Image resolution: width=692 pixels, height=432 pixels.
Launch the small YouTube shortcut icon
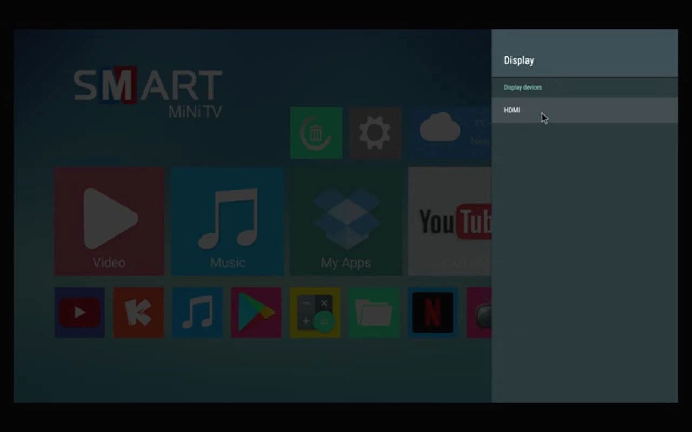[x=79, y=312]
